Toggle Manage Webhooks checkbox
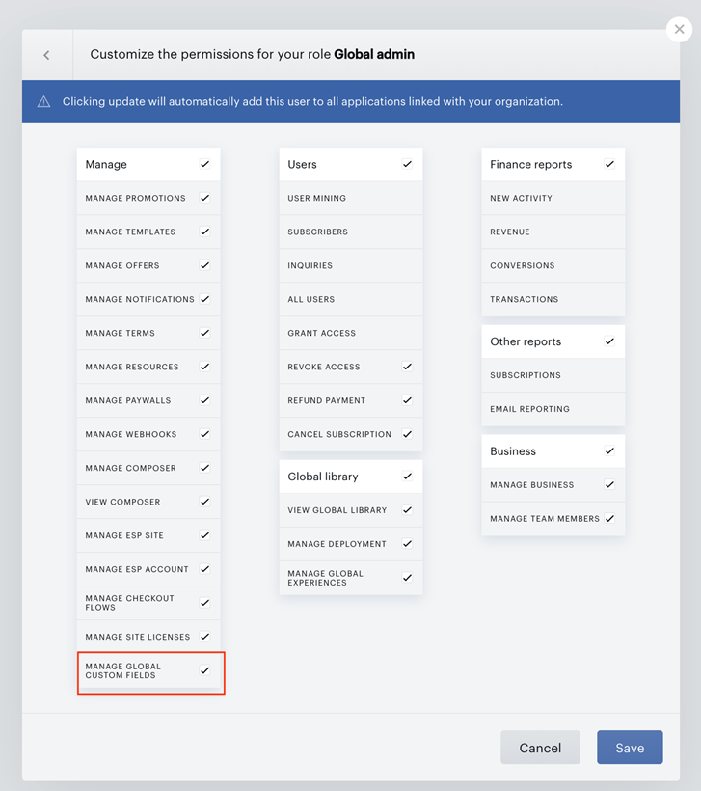This screenshot has width=701, height=791. (204, 434)
